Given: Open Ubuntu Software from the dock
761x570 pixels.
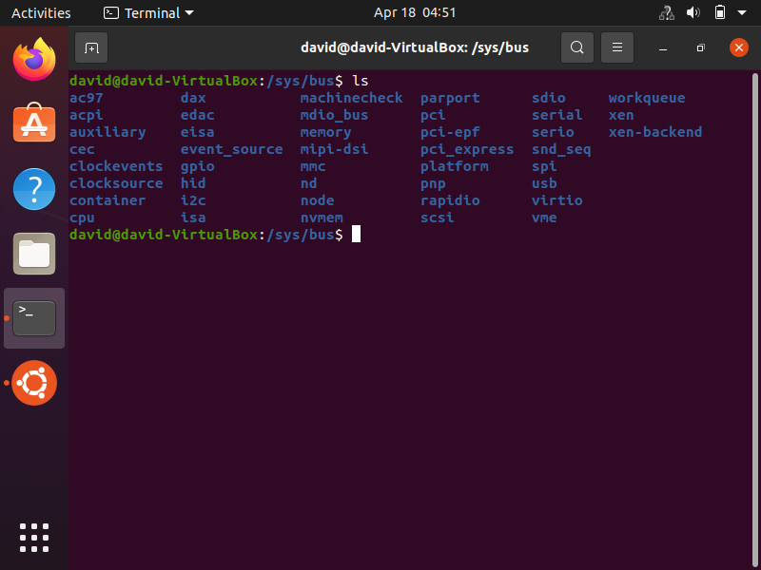Looking at the screenshot, I should (34, 124).
